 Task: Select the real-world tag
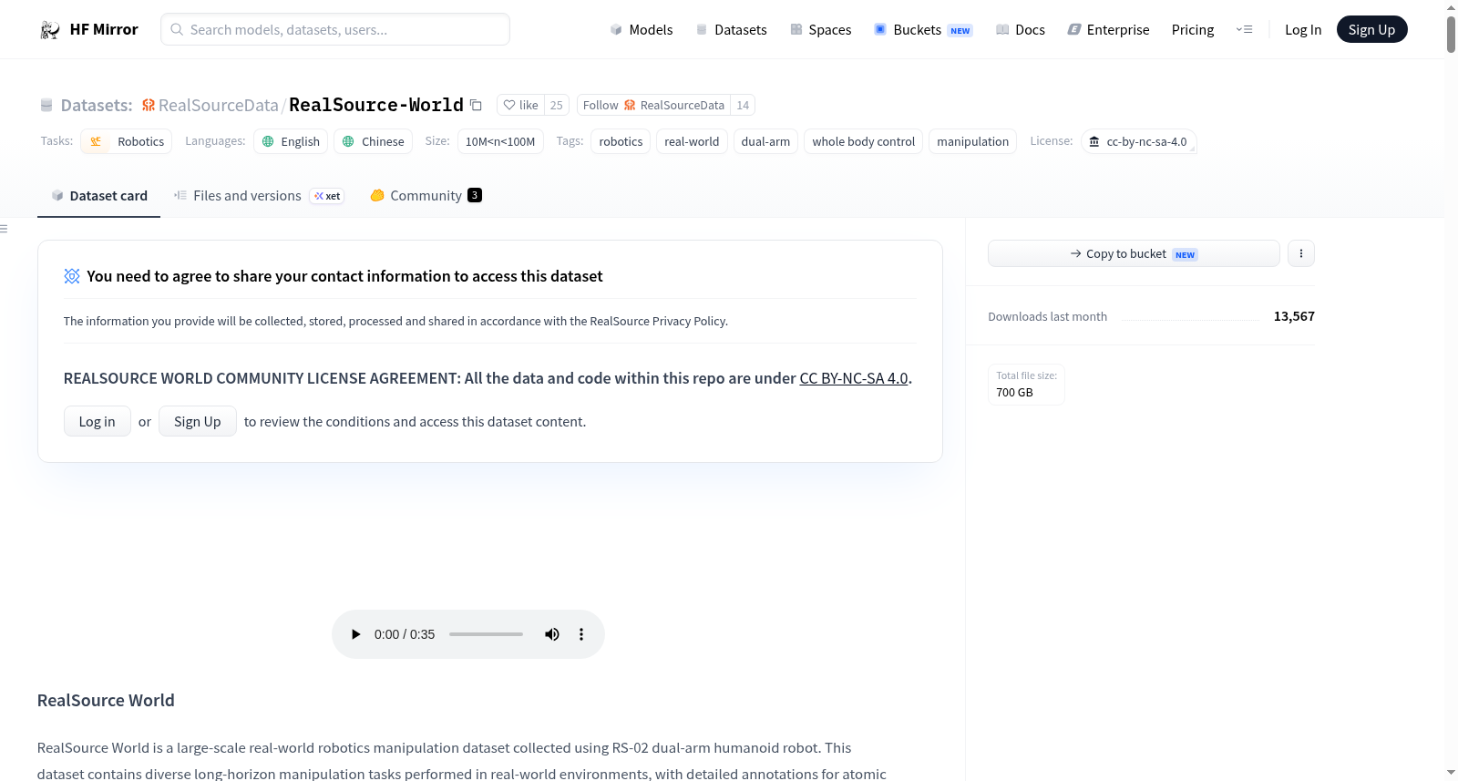[692, 141]
